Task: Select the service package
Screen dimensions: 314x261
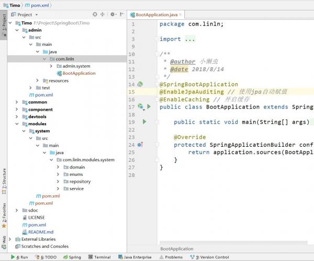Action: [76, 188]
